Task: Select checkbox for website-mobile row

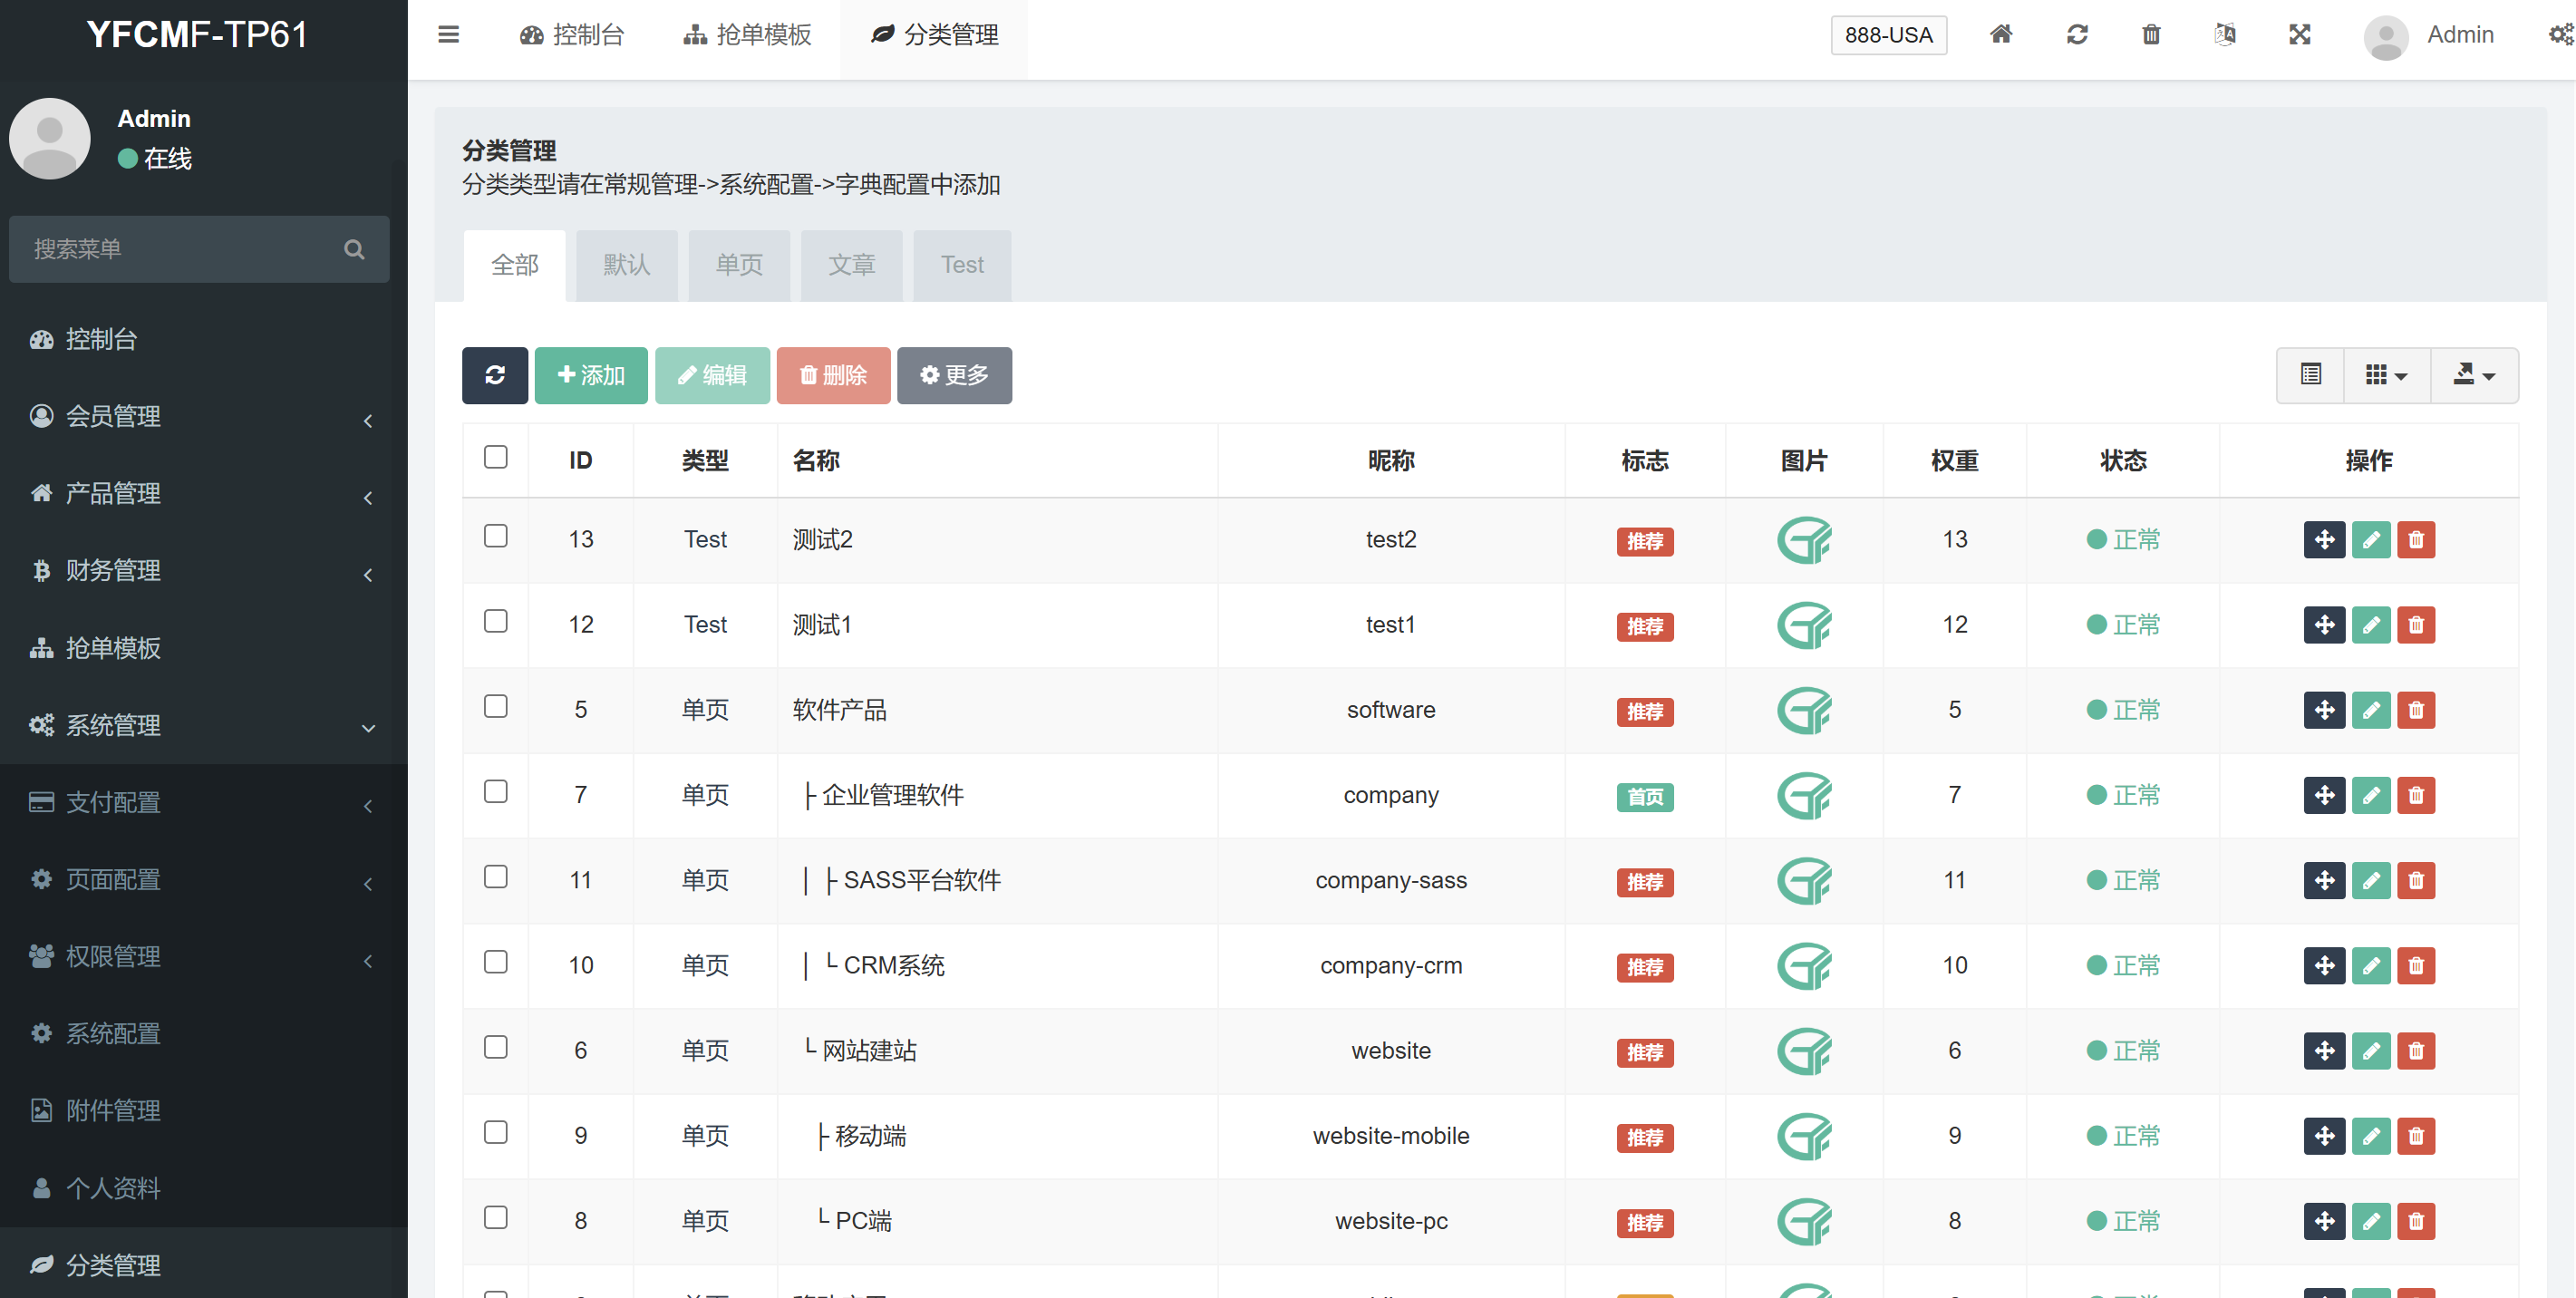Action: (495, 1132)
